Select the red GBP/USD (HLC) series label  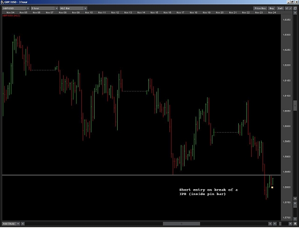[11, 15]
